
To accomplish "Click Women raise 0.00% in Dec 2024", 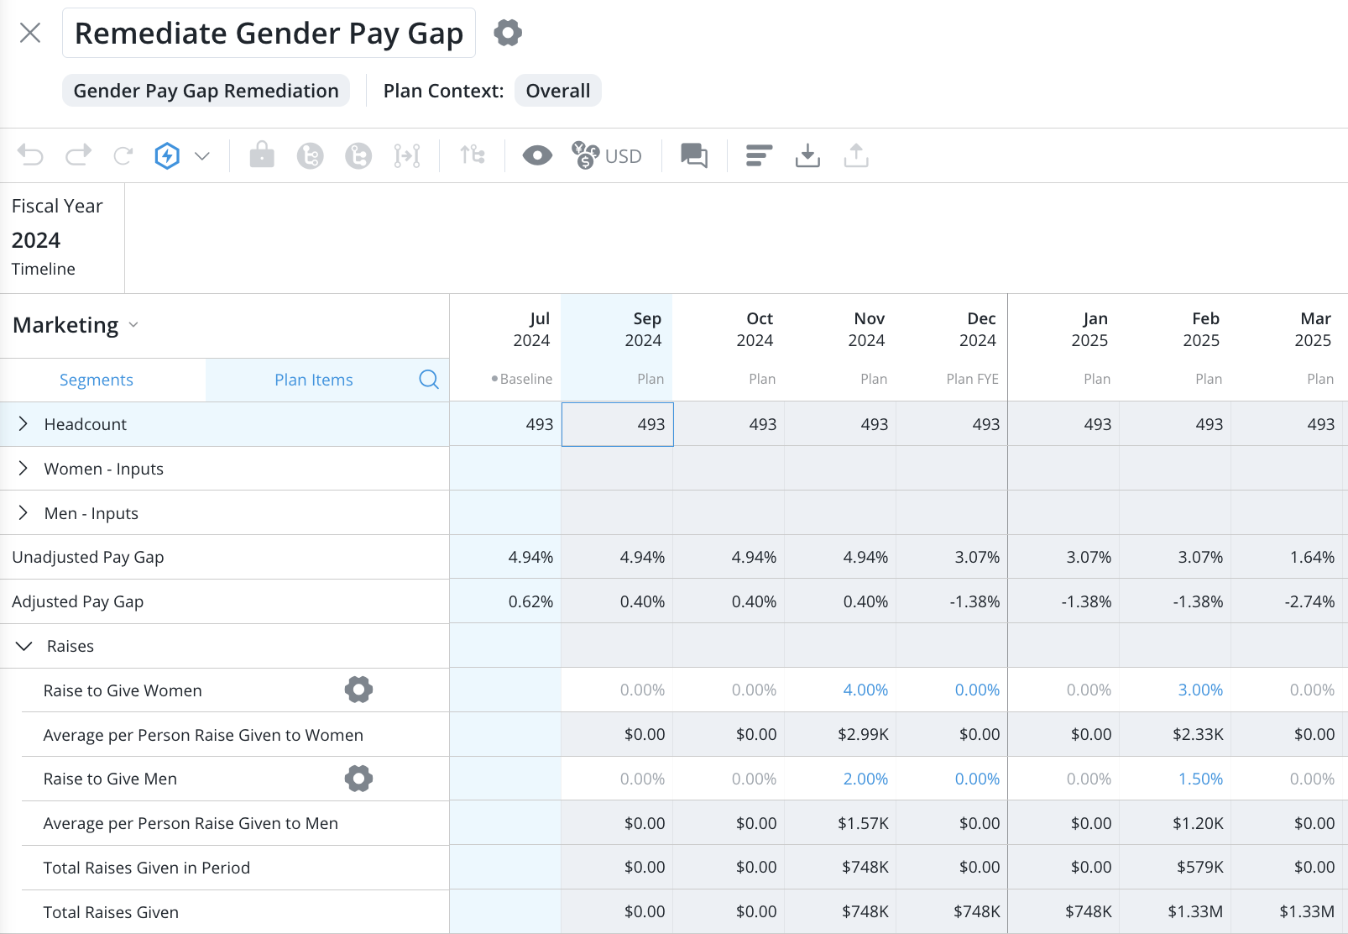I will pyautogui.click(x=952, y=690).
